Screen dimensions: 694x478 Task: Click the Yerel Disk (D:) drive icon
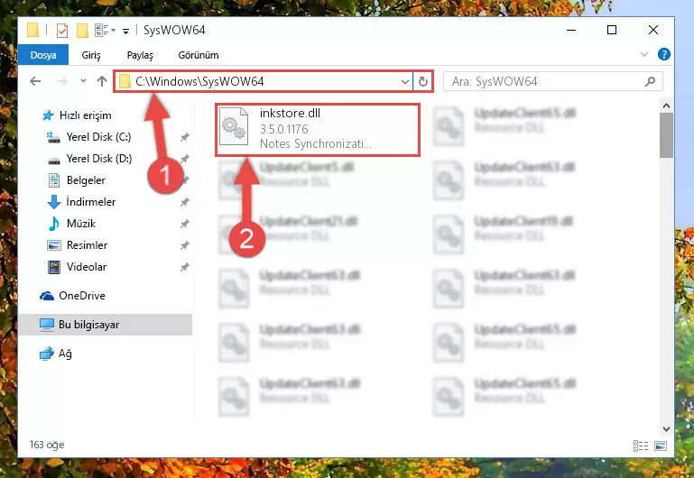[x=53, y=160]
